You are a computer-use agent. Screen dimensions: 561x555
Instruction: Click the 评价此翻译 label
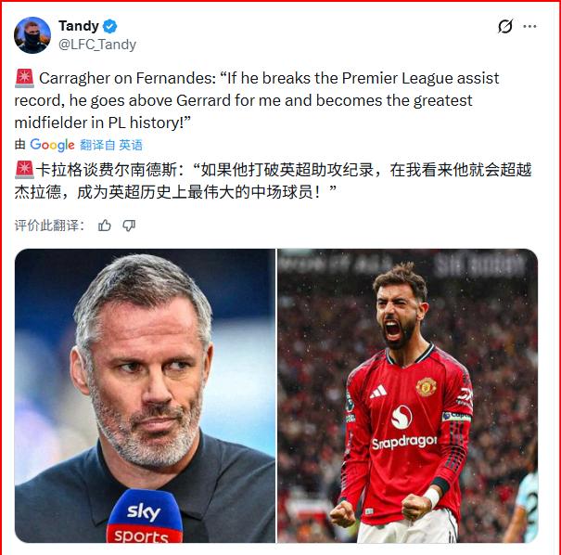point(49,226)
